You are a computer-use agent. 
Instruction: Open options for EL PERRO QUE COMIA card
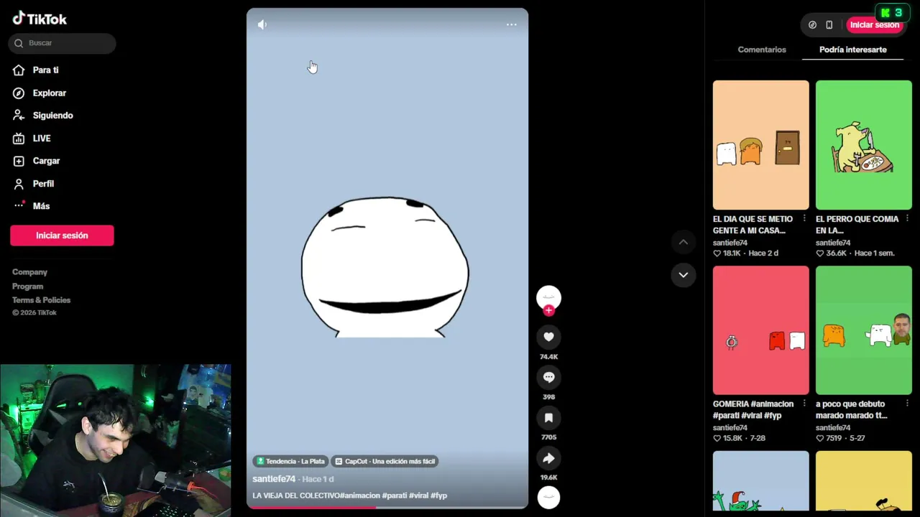[907, 219]
